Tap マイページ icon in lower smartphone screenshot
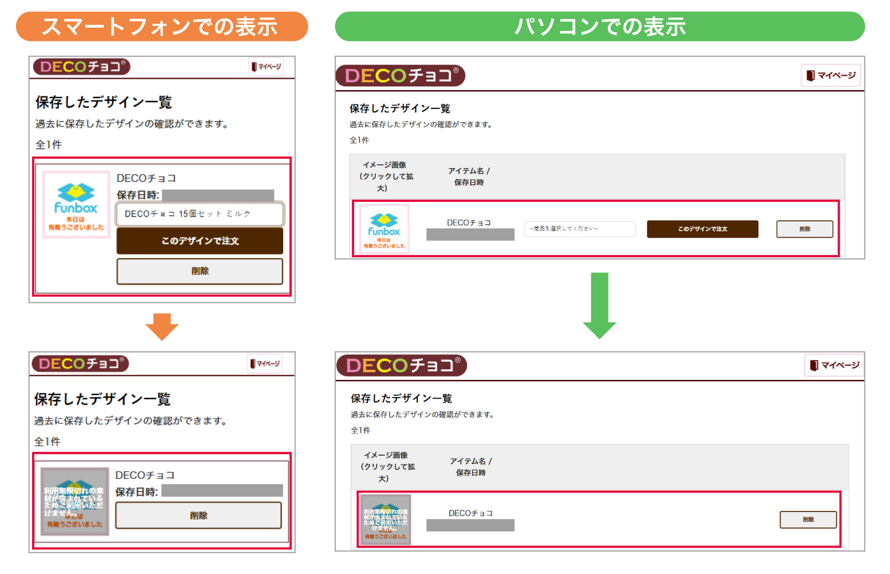 click(265, 364)
